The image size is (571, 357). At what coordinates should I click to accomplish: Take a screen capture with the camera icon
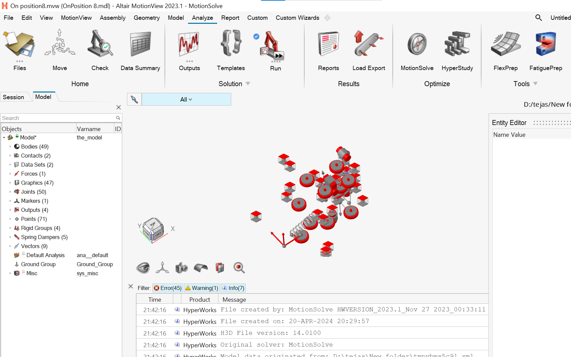[x=181, y=267]
